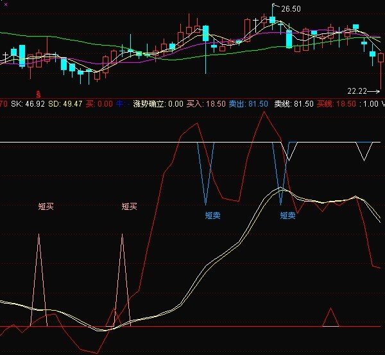Select the SK: 46.92 indicator value
Screen dimensions: 385x355
(28, 103)
